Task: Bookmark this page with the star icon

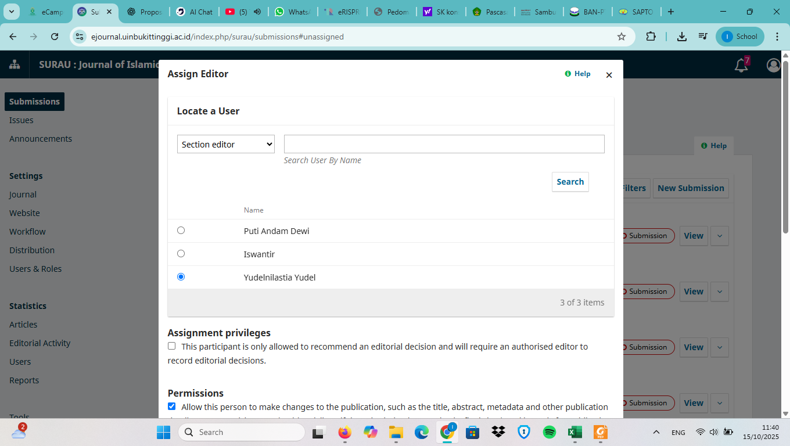Action: click(622, 37)
